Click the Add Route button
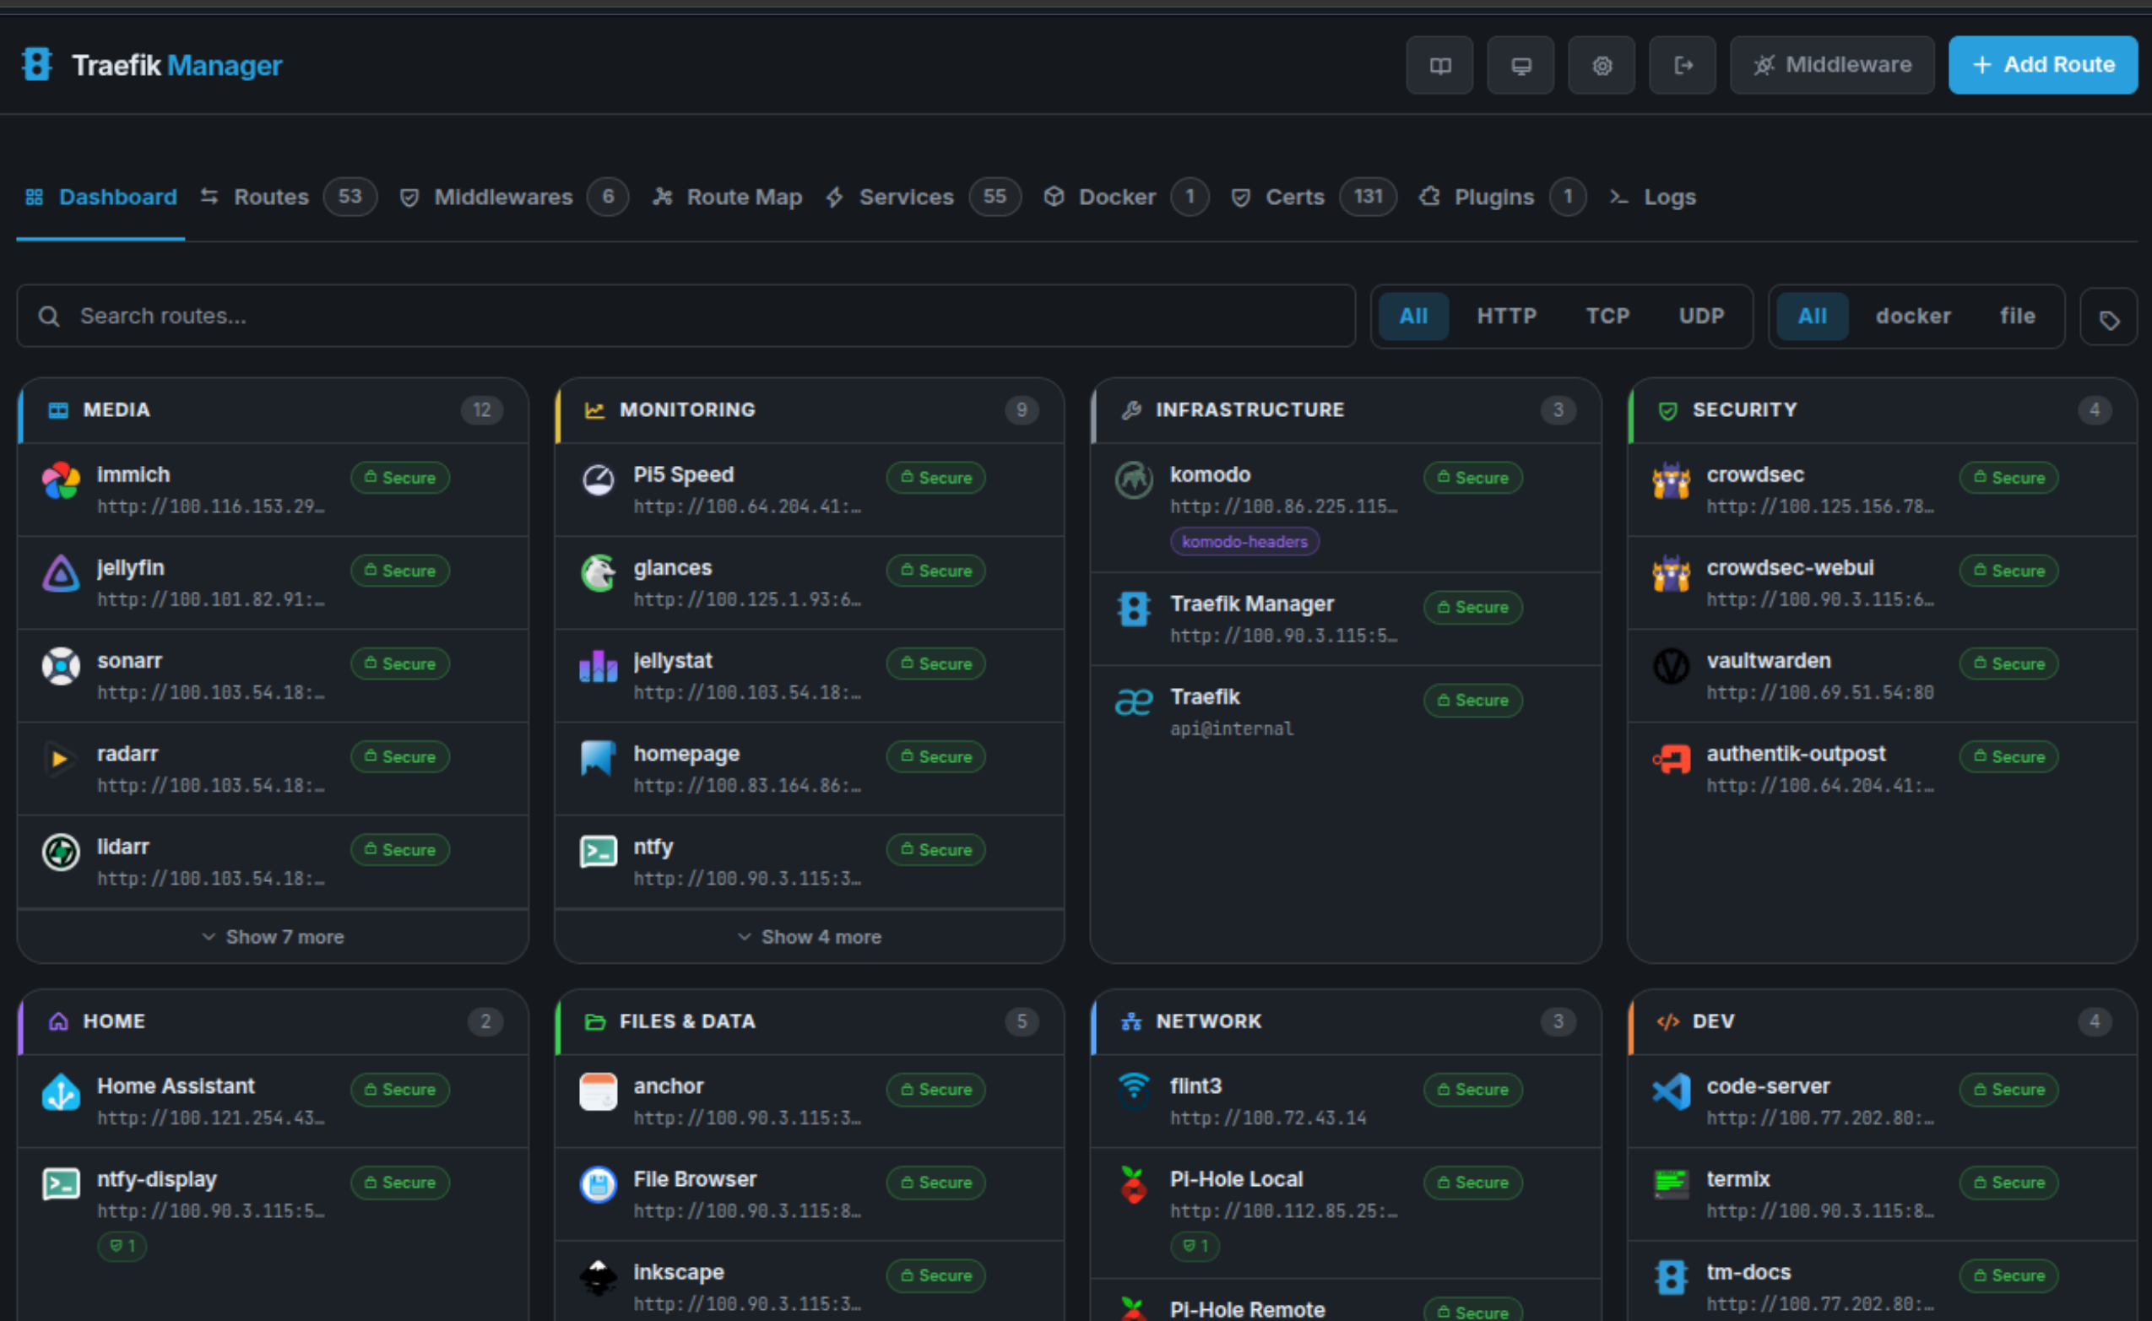 coord(2042,66)
